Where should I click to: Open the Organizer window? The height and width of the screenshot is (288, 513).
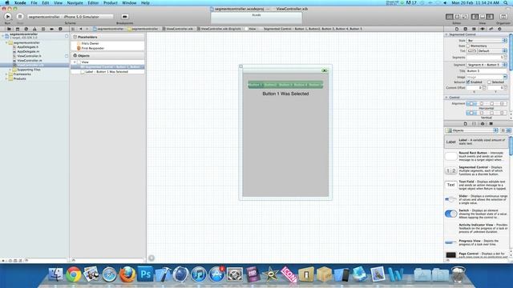click(503, 17)
